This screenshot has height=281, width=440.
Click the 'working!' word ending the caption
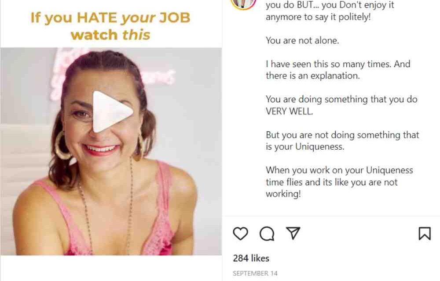coord(283,194)
